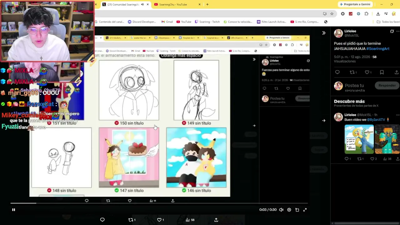This screenshot has width=400, height=225.
Task: Open the 'Contenido del canal' bookmark
Action: tap(109, 22)
